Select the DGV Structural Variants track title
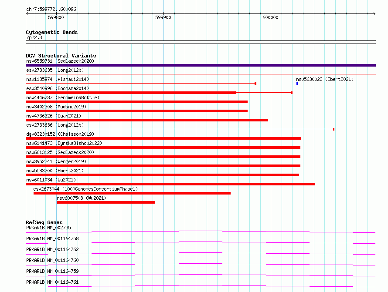Viewport: 388px width, 292px height. click(61, 56)
